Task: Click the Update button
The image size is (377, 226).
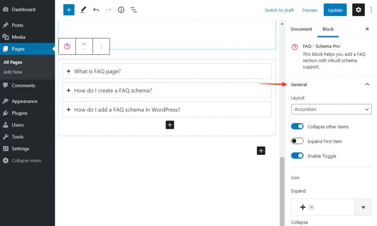Action: click(335, 10)
